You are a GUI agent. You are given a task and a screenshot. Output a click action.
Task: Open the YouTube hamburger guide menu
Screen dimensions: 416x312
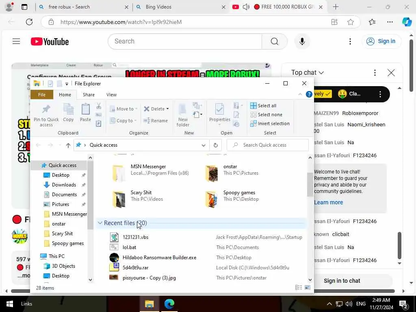16,41
